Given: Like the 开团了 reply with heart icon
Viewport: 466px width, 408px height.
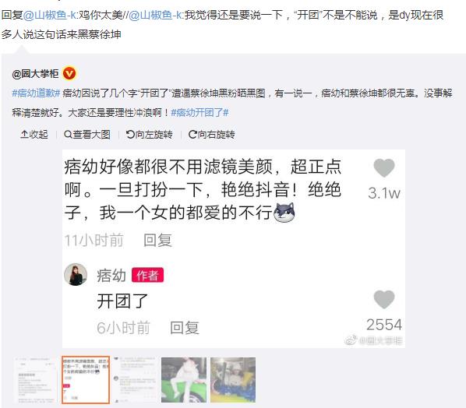Looking at the screenshot, I should tap(383, 299).
